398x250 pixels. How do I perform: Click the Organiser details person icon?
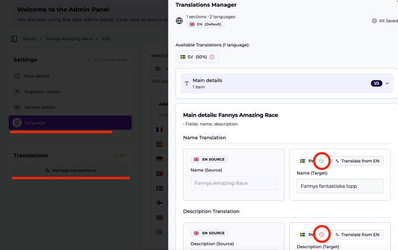coord(17,92)
